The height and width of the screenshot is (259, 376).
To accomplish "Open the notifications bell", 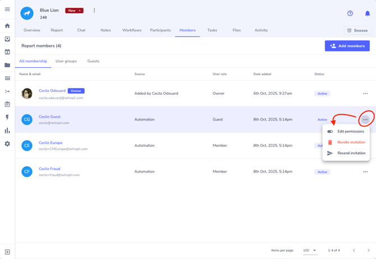I will tap(368, 13).
